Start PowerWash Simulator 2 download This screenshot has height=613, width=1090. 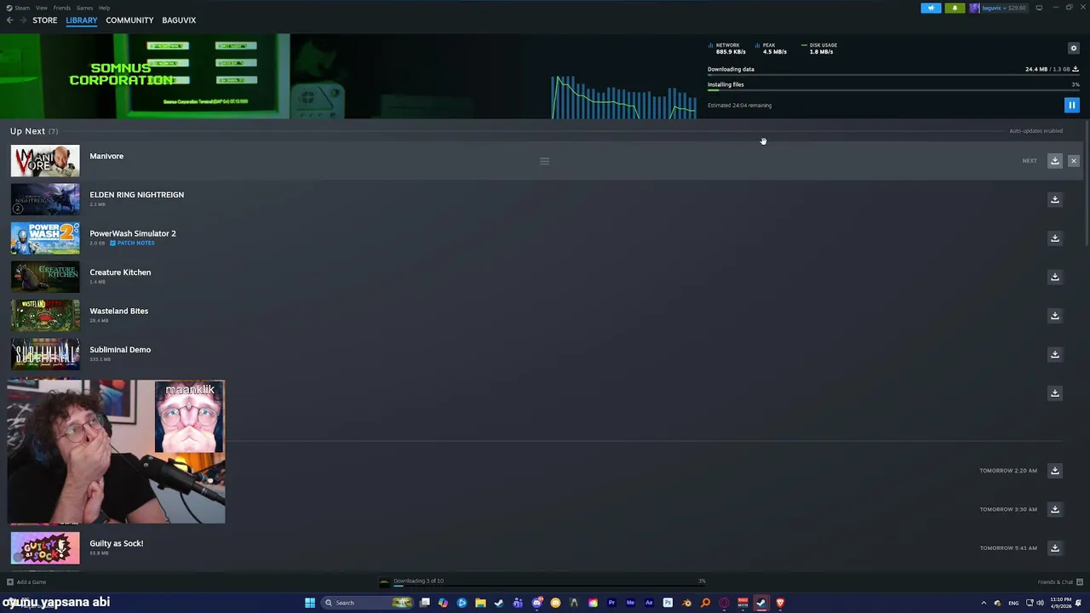(x=1054, y=238)
